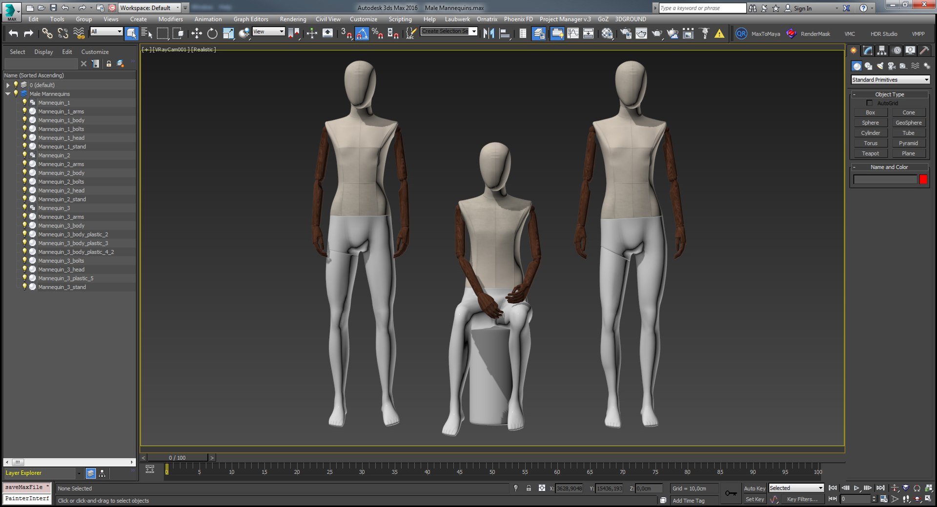Click the Align tool icon
This screenshot has height=507, width=937.
point(505,33)
